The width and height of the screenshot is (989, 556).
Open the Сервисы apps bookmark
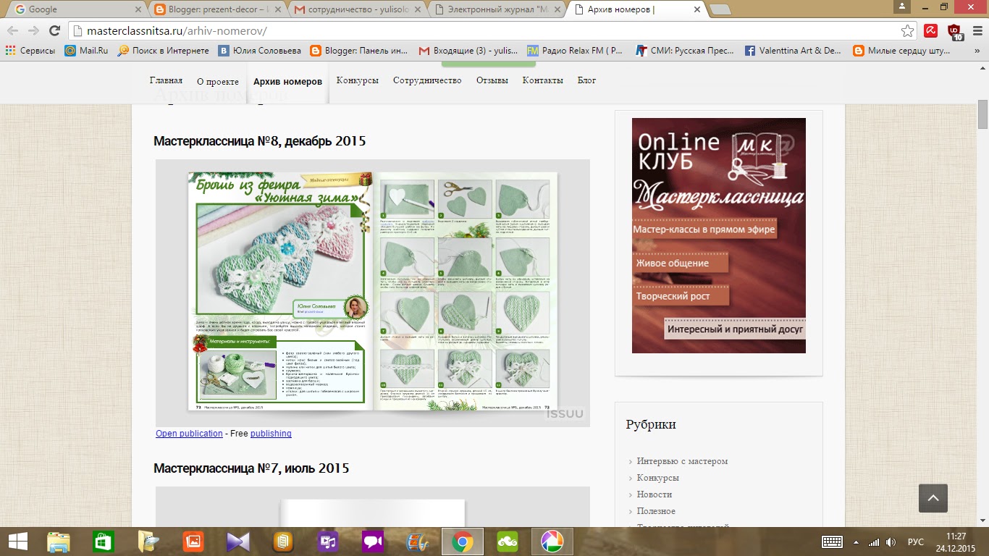(30, 51)
